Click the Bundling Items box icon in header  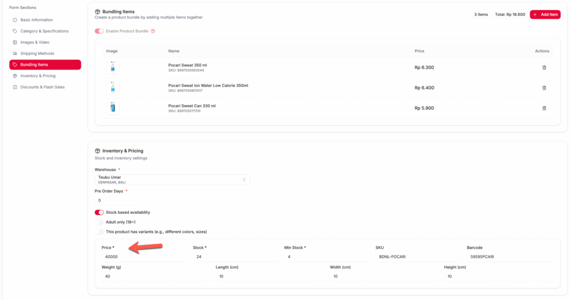coord(98,12)
